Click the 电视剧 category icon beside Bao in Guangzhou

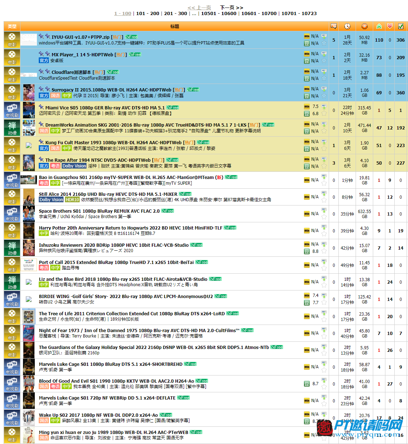[12, 180]
